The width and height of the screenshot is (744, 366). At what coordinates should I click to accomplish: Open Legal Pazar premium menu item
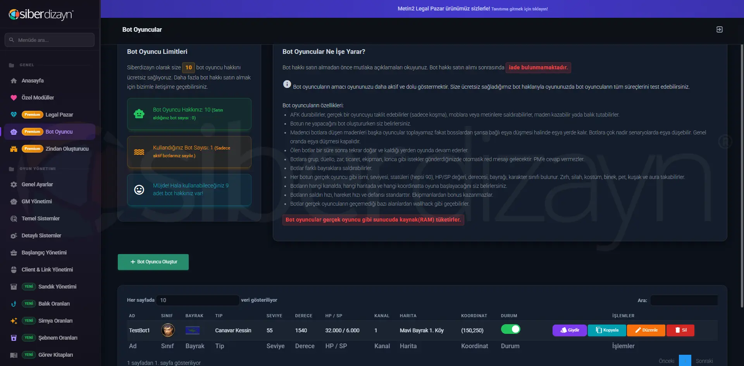tap(50, 115)
